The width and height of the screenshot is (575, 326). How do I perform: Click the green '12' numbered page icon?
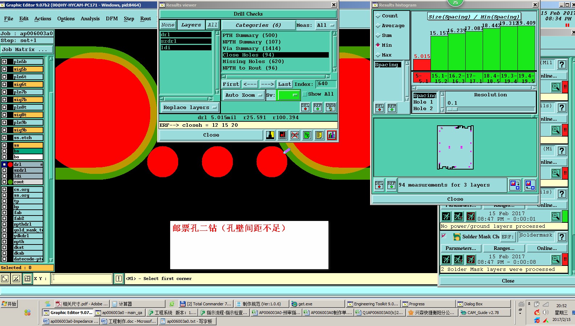coord(307,135)
